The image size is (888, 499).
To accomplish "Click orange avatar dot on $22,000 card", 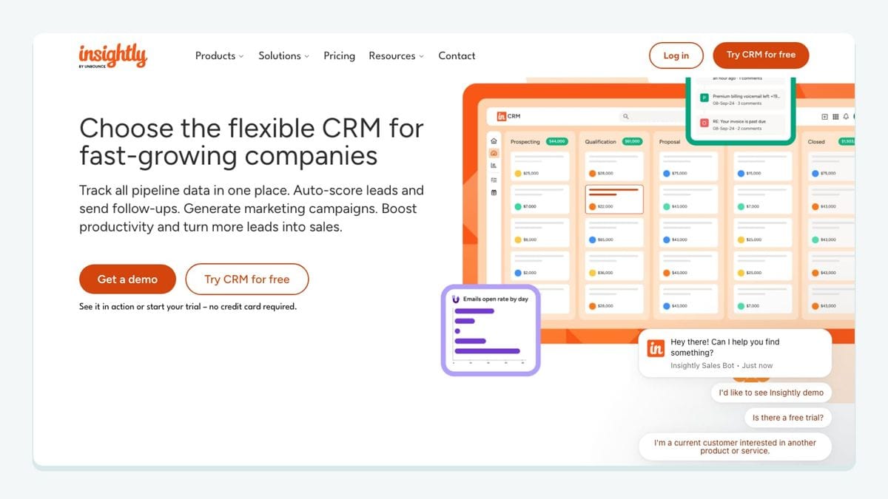I will coord(592,206).
